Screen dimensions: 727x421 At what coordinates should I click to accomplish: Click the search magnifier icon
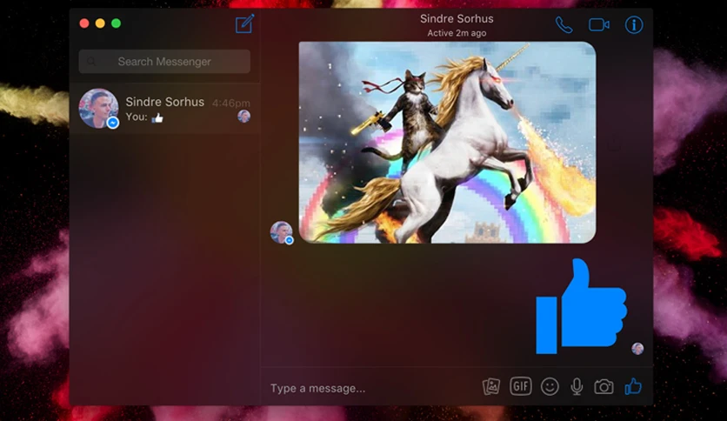pyautogui.click(x=91, y=62)
